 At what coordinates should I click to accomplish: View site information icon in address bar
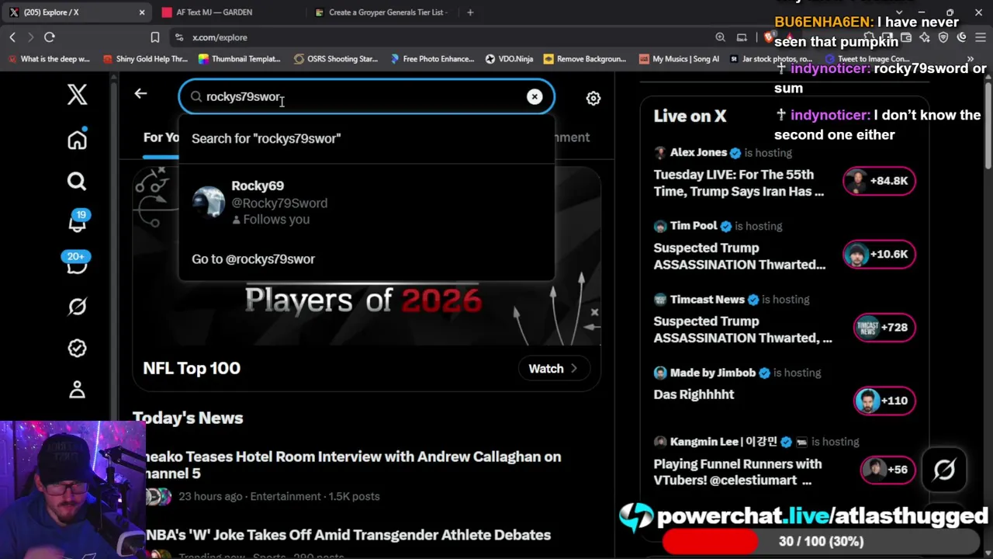(179, 37)
